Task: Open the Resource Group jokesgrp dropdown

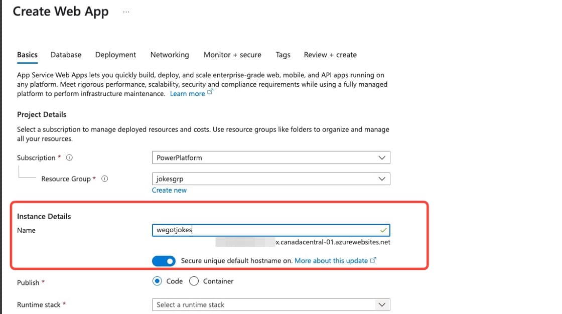Action: [x=271, y=179]
